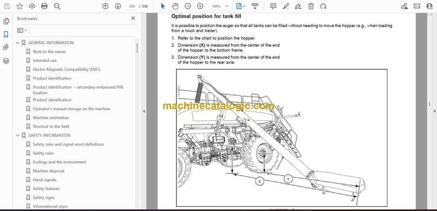
Task: Activate the hand pan tool
Action: coord(175,6)
